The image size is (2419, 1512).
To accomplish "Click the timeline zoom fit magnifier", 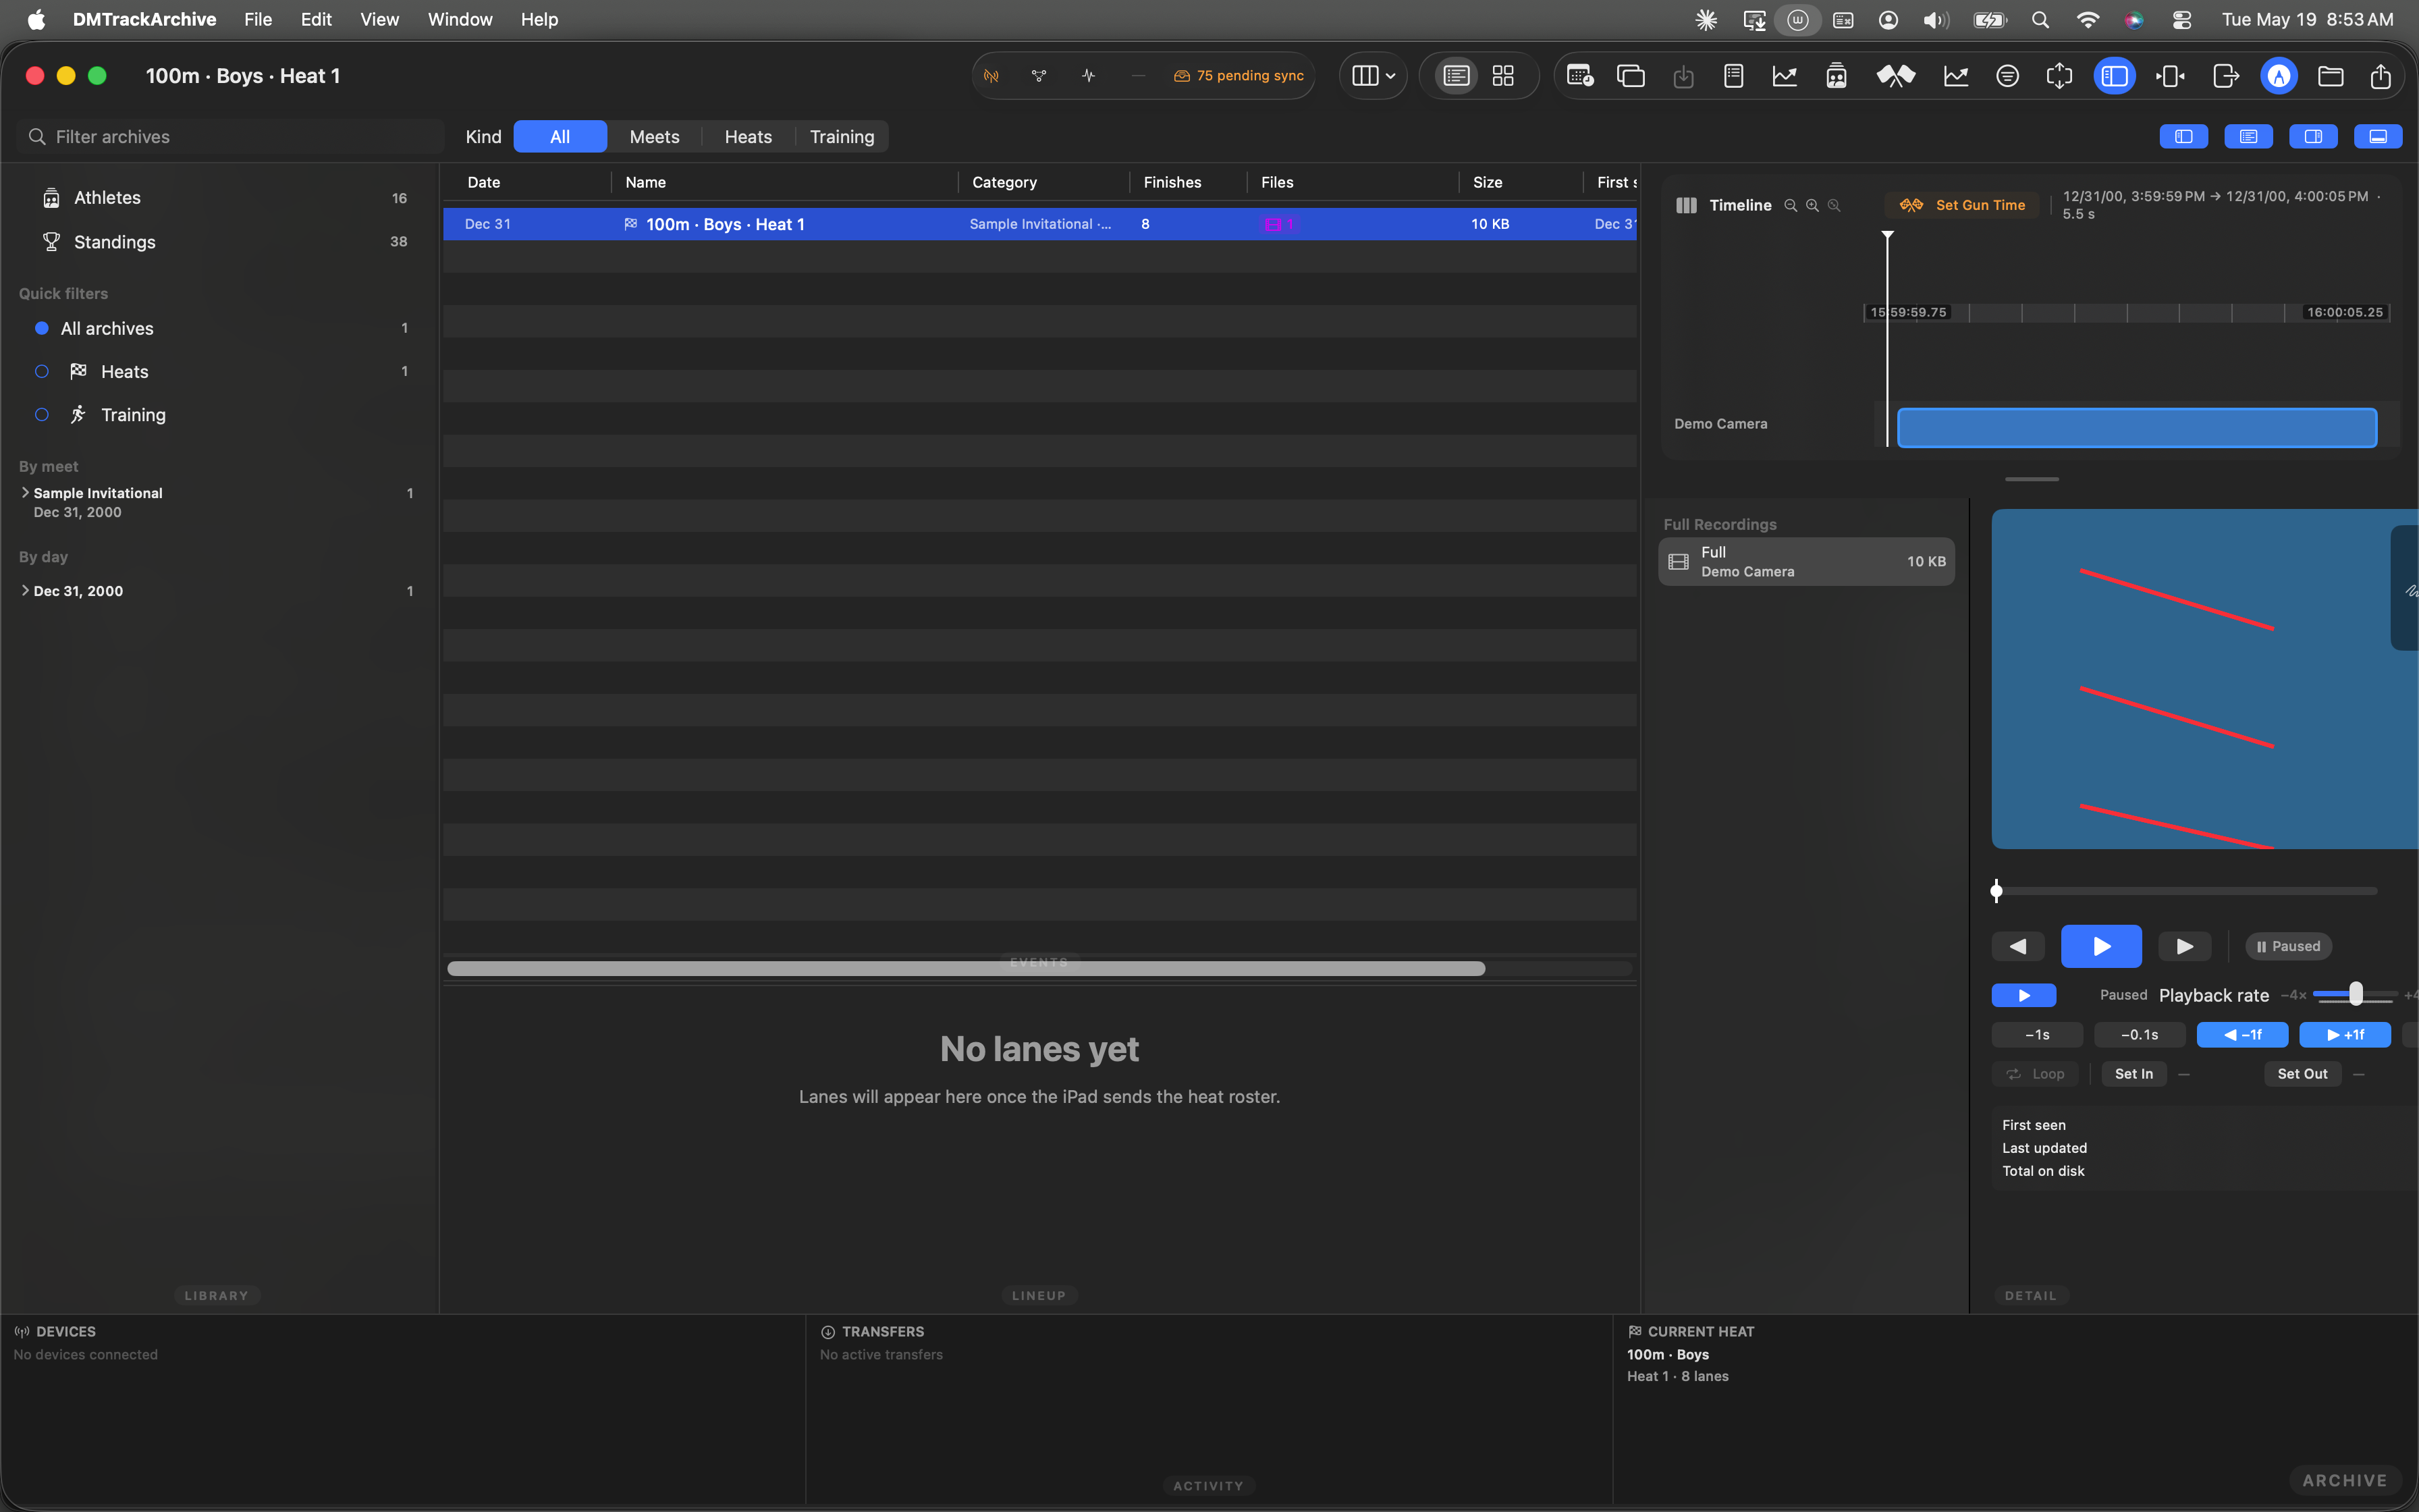I will click(x=1834, y=205).
